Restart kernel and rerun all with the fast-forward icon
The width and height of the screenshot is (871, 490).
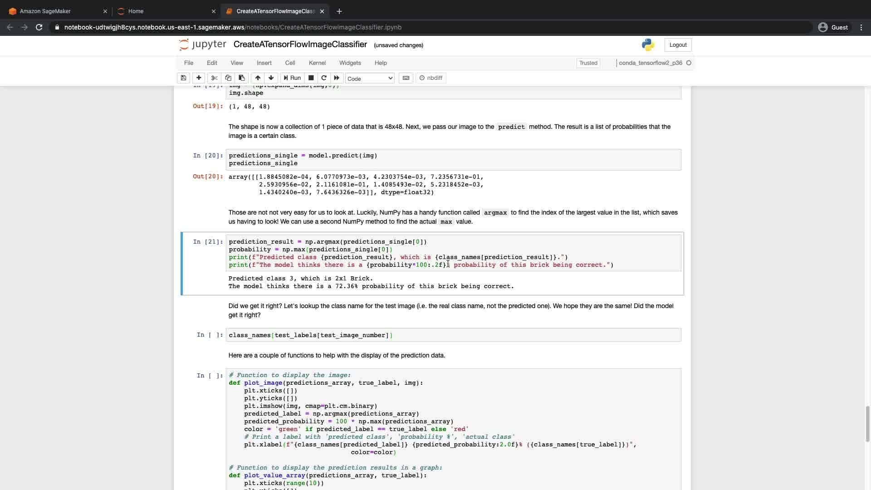(337, 78)
